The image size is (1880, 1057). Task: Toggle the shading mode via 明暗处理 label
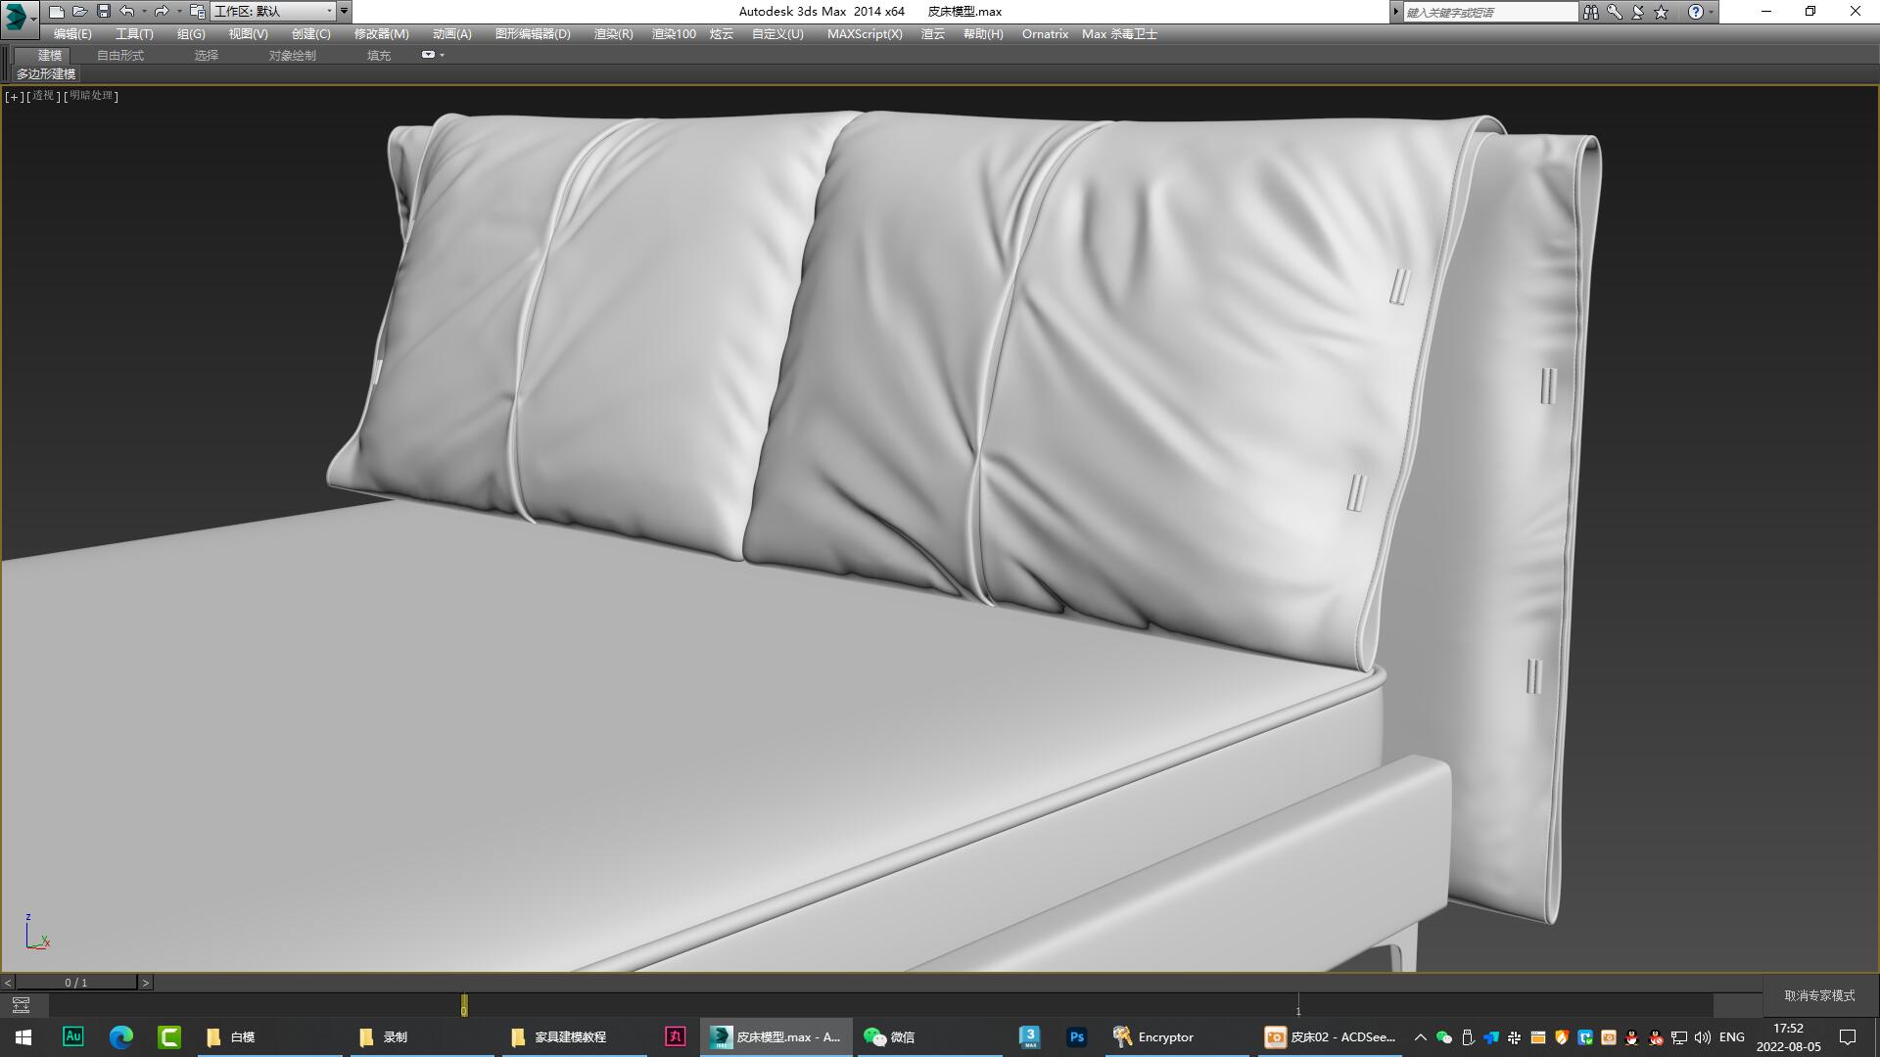(x=91, y=96)
